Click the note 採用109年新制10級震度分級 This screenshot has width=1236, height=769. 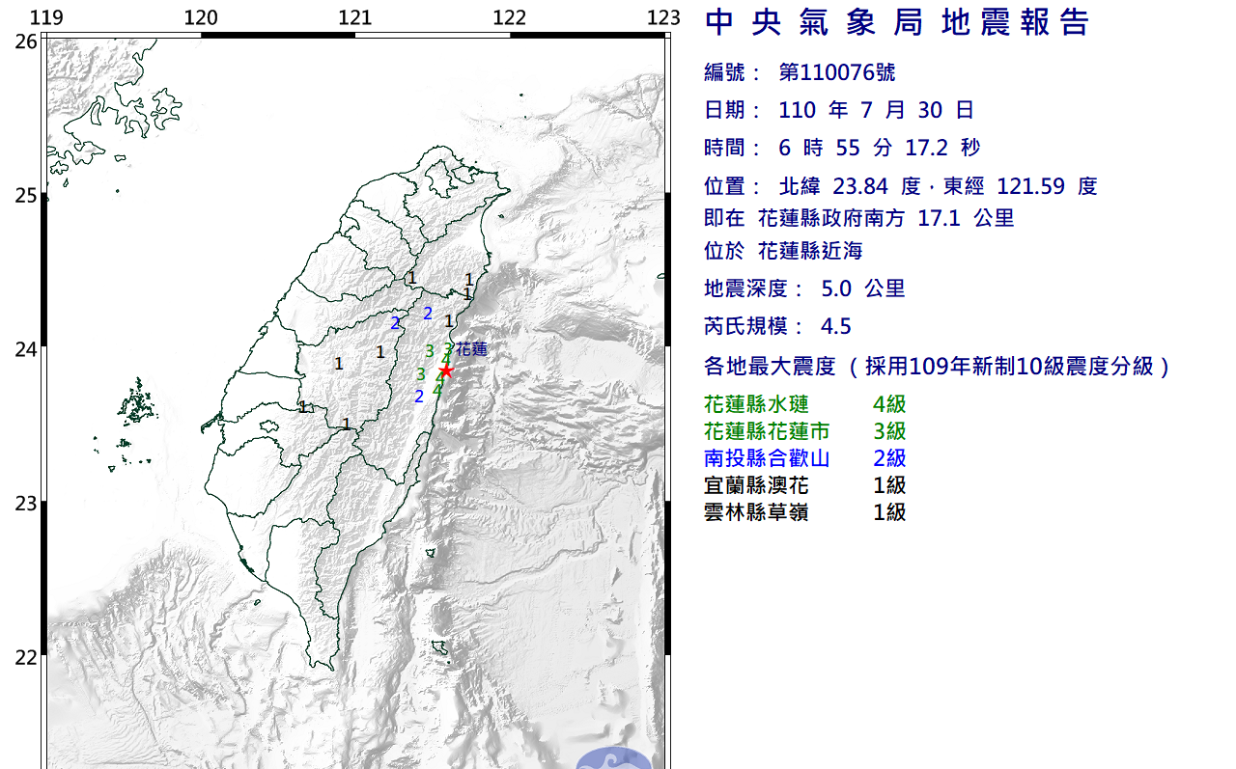click(1009, 367)
